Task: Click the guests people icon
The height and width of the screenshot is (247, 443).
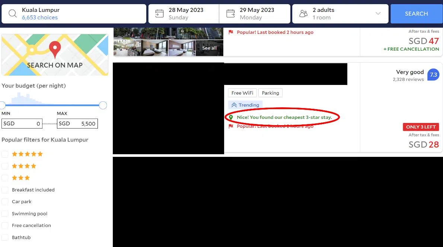Action: coord(303,14)
